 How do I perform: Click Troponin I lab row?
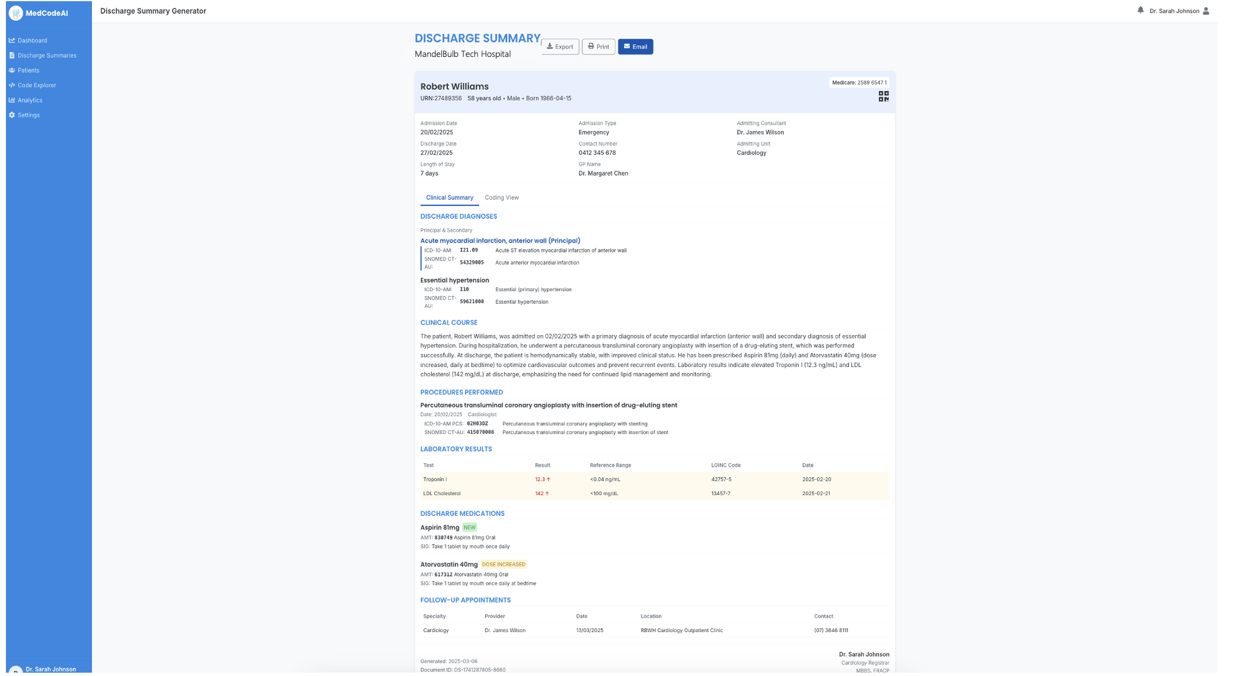click(x=655, y=479)
